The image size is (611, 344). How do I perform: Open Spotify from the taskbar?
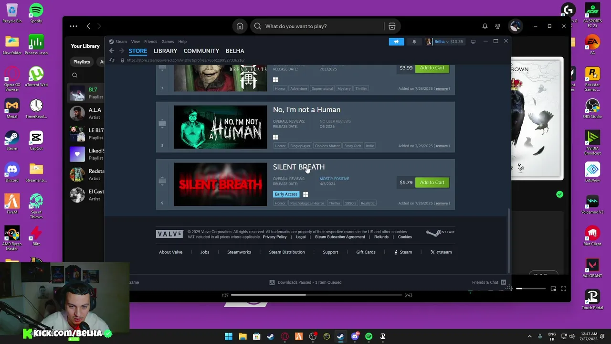[x=369, y=336]
